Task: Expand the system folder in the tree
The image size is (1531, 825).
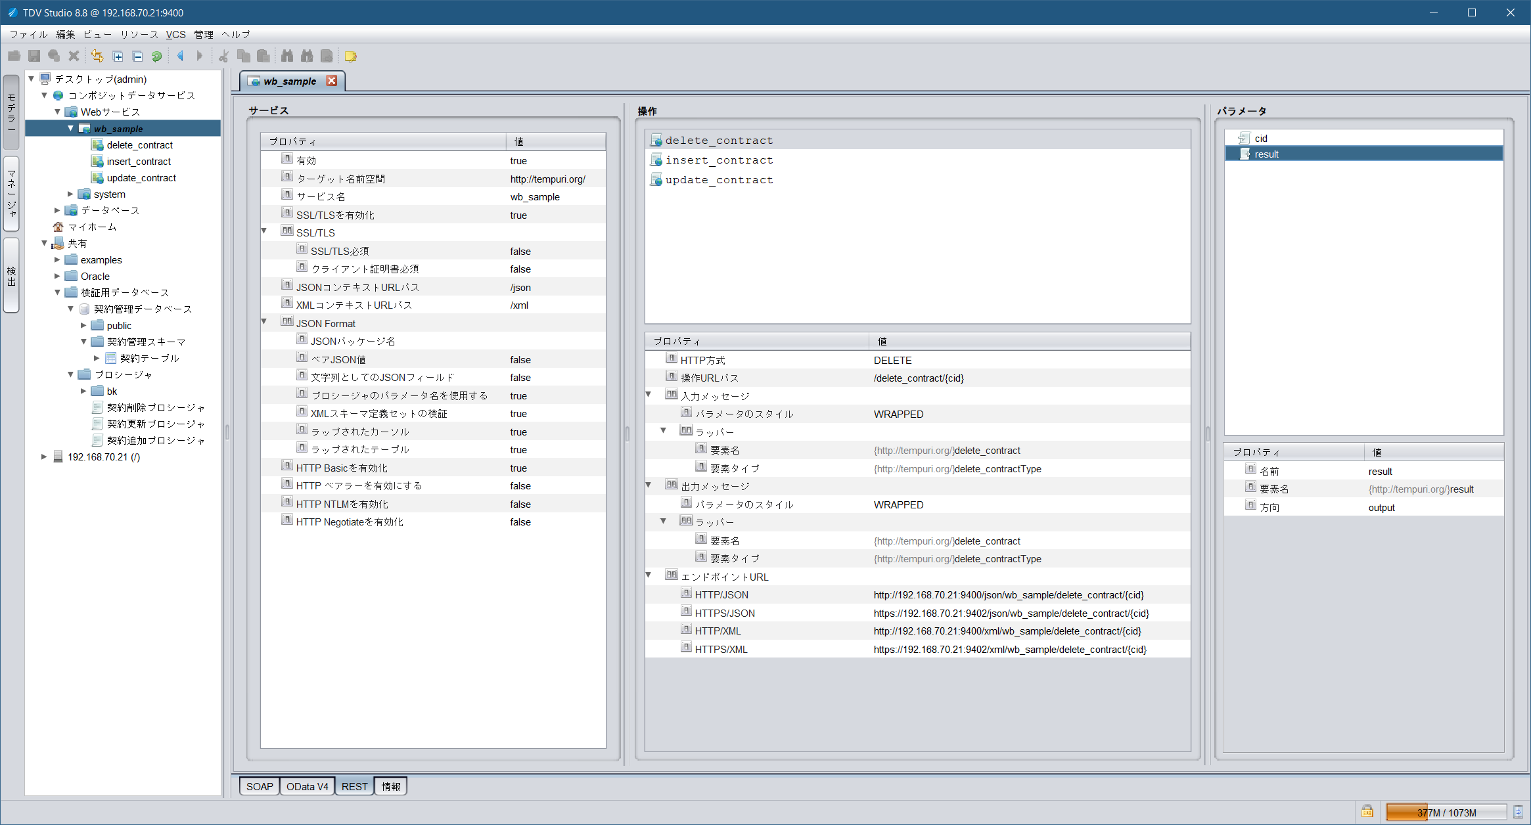Action: (x=70, y=194)
